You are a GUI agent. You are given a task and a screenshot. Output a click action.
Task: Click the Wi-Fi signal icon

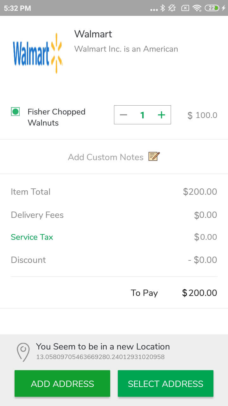(197, 8)
